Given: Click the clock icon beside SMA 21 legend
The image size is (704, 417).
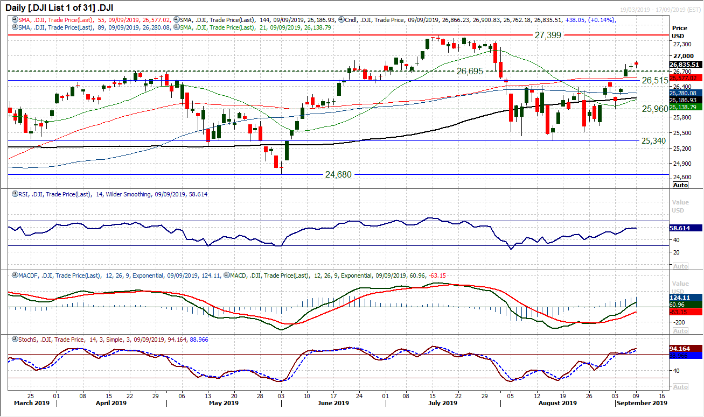Looking at the screenshot, I should tap(177, 27).
